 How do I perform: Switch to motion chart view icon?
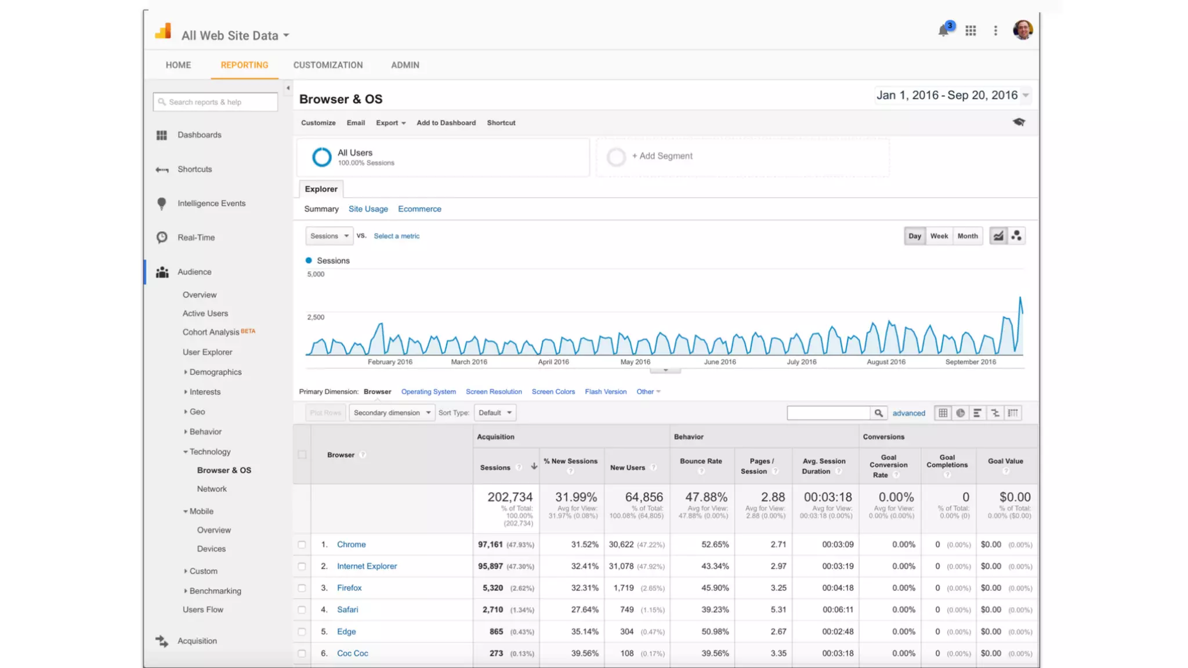[1016, 236]
